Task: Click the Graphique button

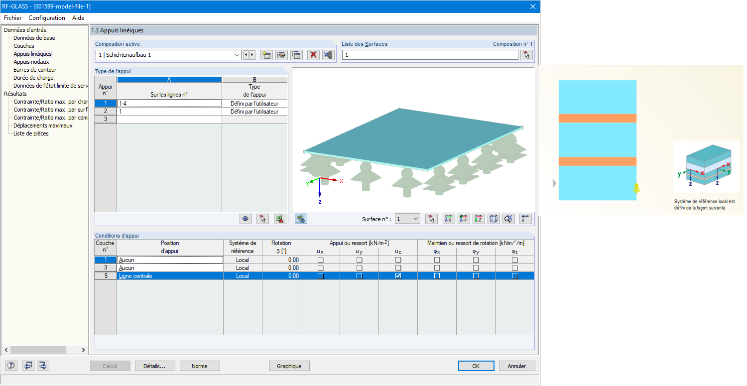Action: coord(289,366)
